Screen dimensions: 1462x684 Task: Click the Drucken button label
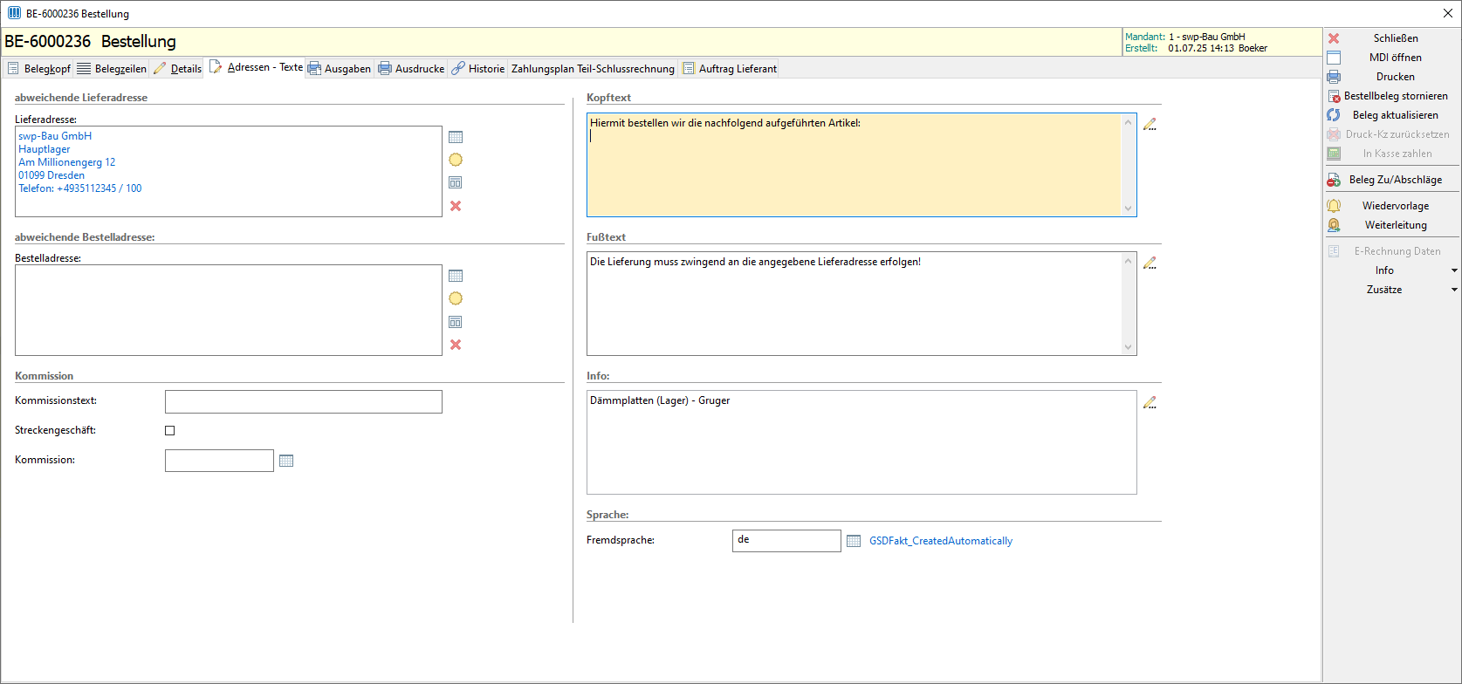coord(1396,77)
